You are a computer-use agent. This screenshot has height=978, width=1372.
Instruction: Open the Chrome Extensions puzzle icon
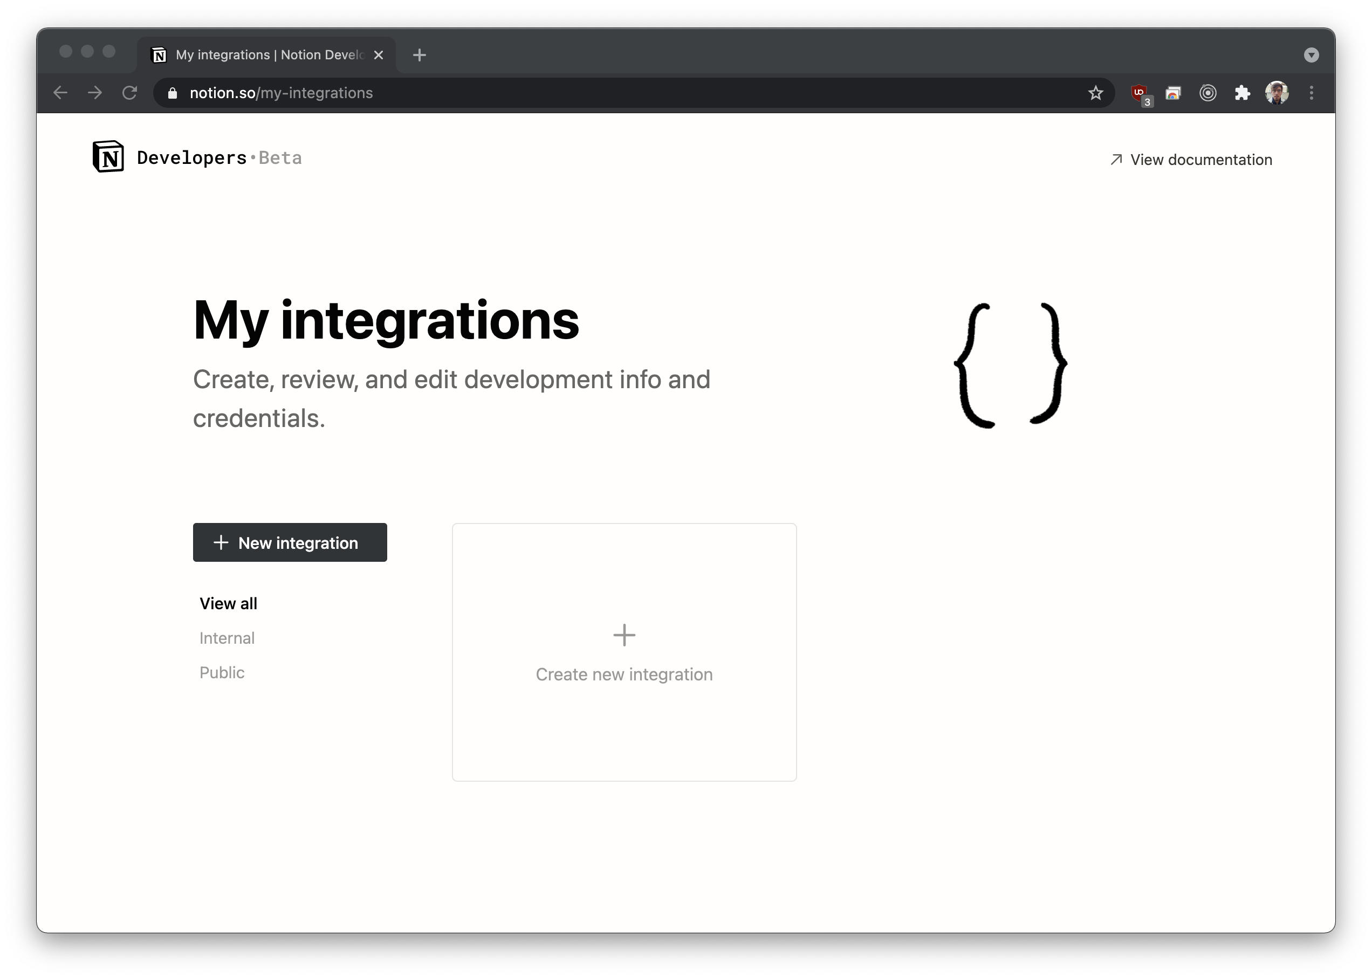click(1242, 93)
